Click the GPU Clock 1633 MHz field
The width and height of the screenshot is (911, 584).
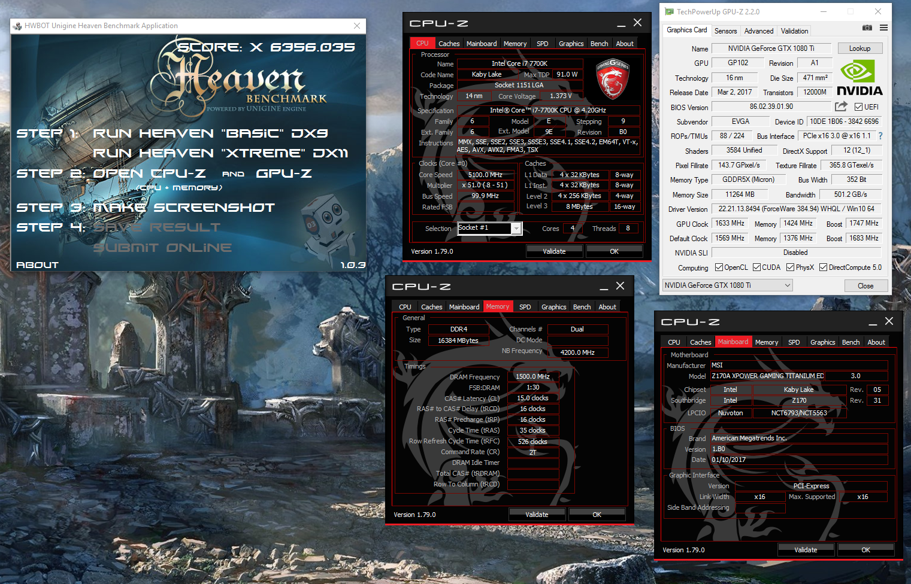730,223
